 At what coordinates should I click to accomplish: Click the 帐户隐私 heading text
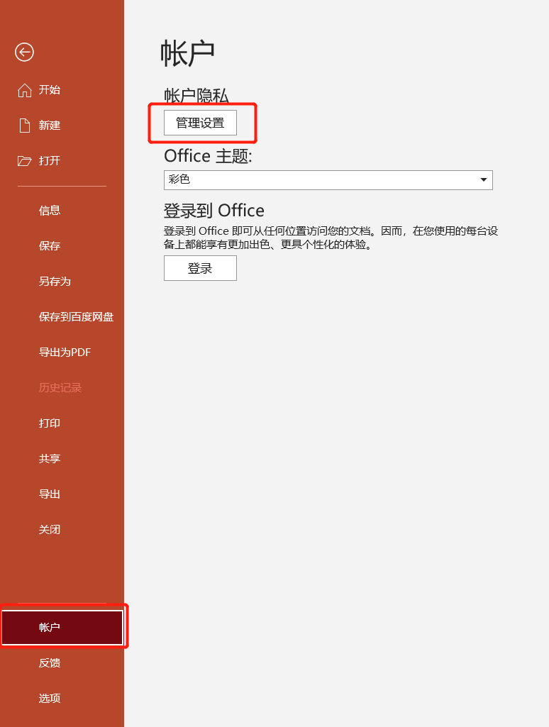click(x=196, y=96)
